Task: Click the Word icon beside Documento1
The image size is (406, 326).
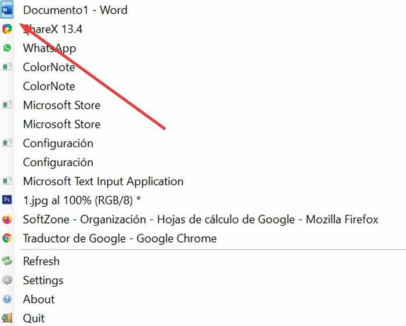Action: click(7, 10)
